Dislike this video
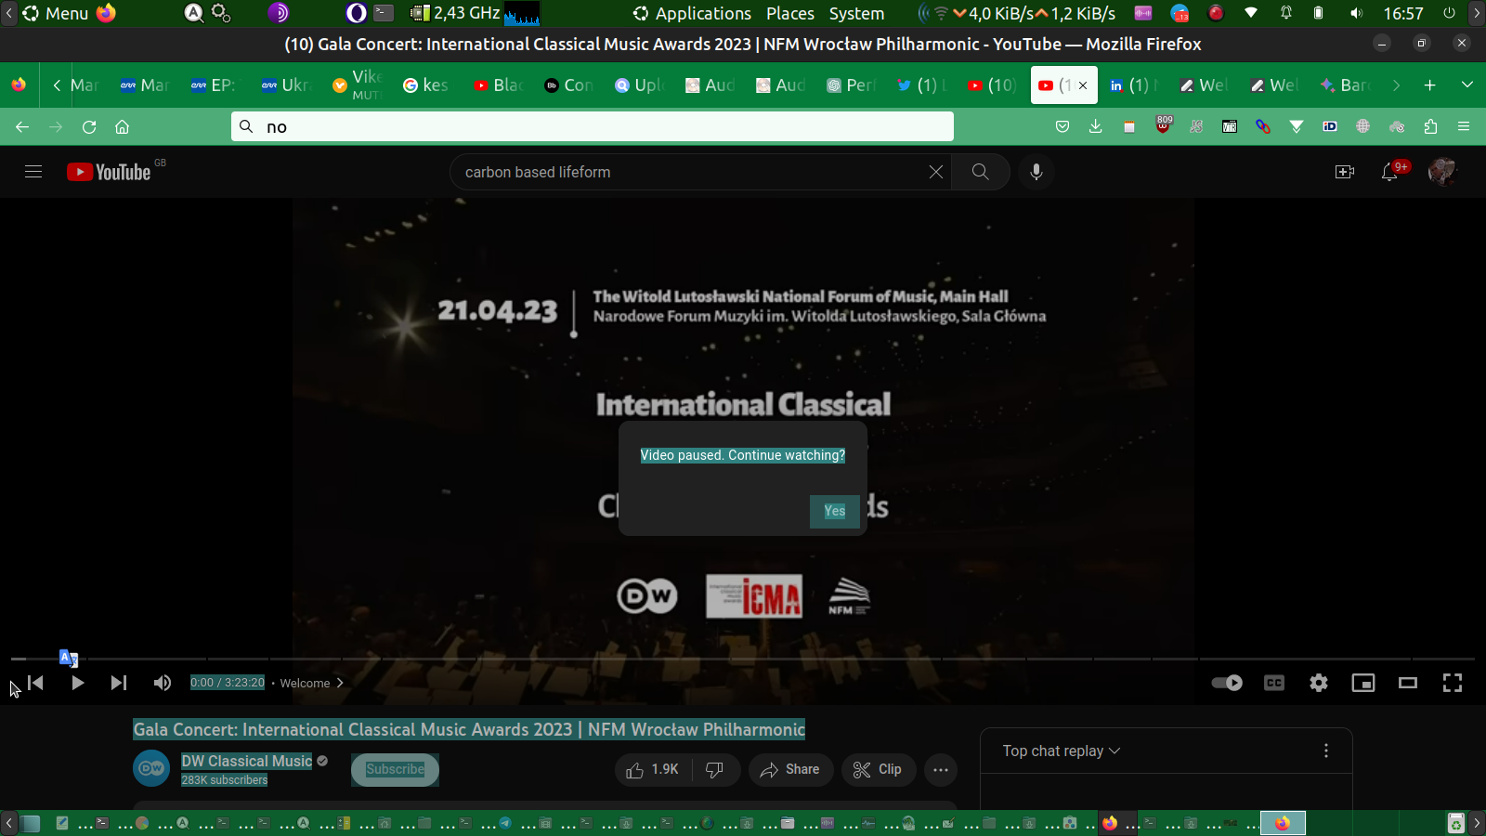 [x=715, y=769]
